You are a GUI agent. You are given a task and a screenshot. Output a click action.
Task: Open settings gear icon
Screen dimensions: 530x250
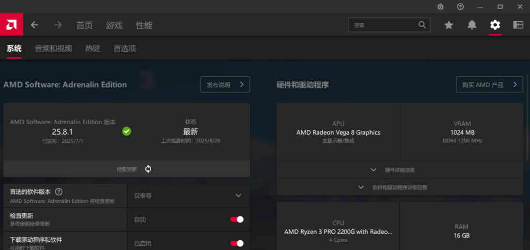(x=495, y=25)
